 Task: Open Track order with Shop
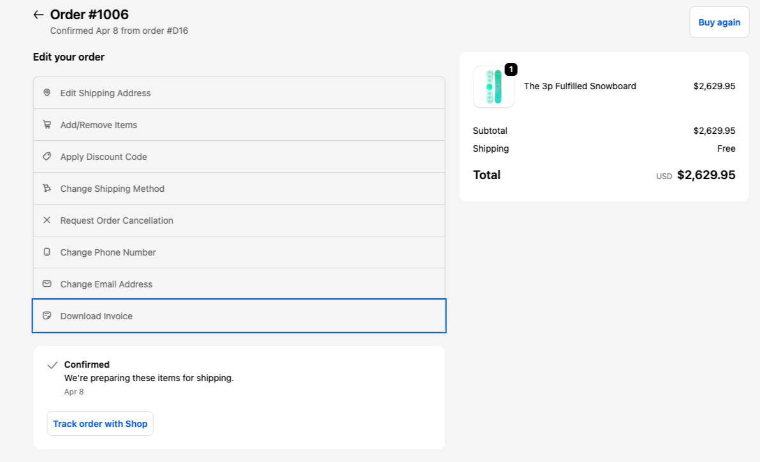pos(100,424)
